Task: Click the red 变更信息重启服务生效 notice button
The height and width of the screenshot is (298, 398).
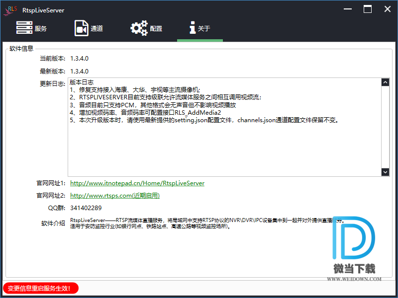Action: coord(41,288)
